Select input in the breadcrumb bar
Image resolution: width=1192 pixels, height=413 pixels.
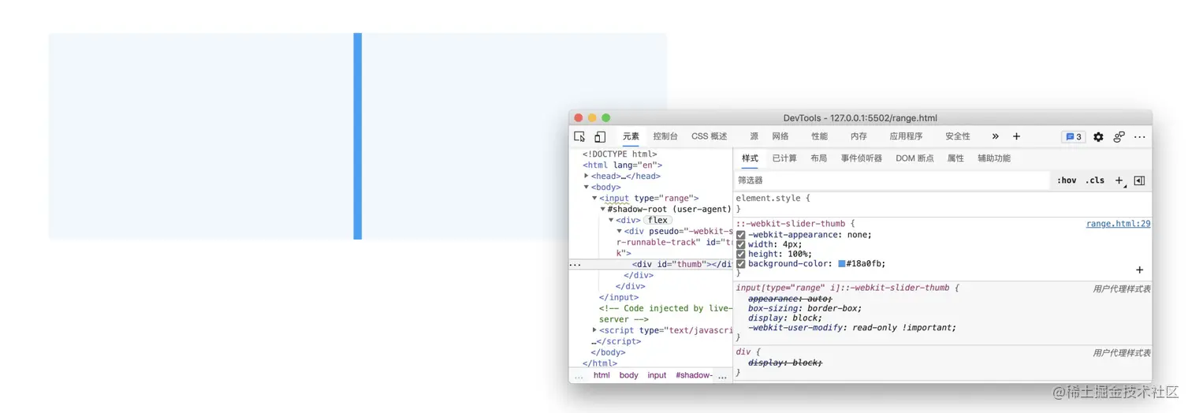click(x=657, y=375)
